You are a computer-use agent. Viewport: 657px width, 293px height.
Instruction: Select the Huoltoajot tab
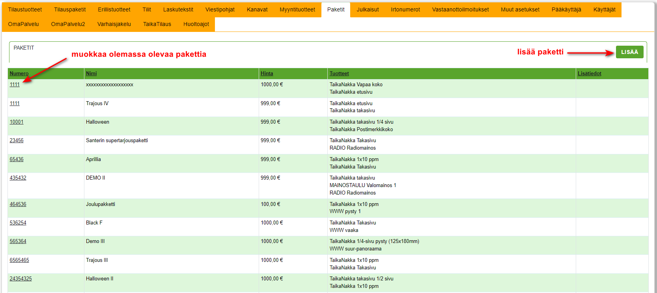196,24
